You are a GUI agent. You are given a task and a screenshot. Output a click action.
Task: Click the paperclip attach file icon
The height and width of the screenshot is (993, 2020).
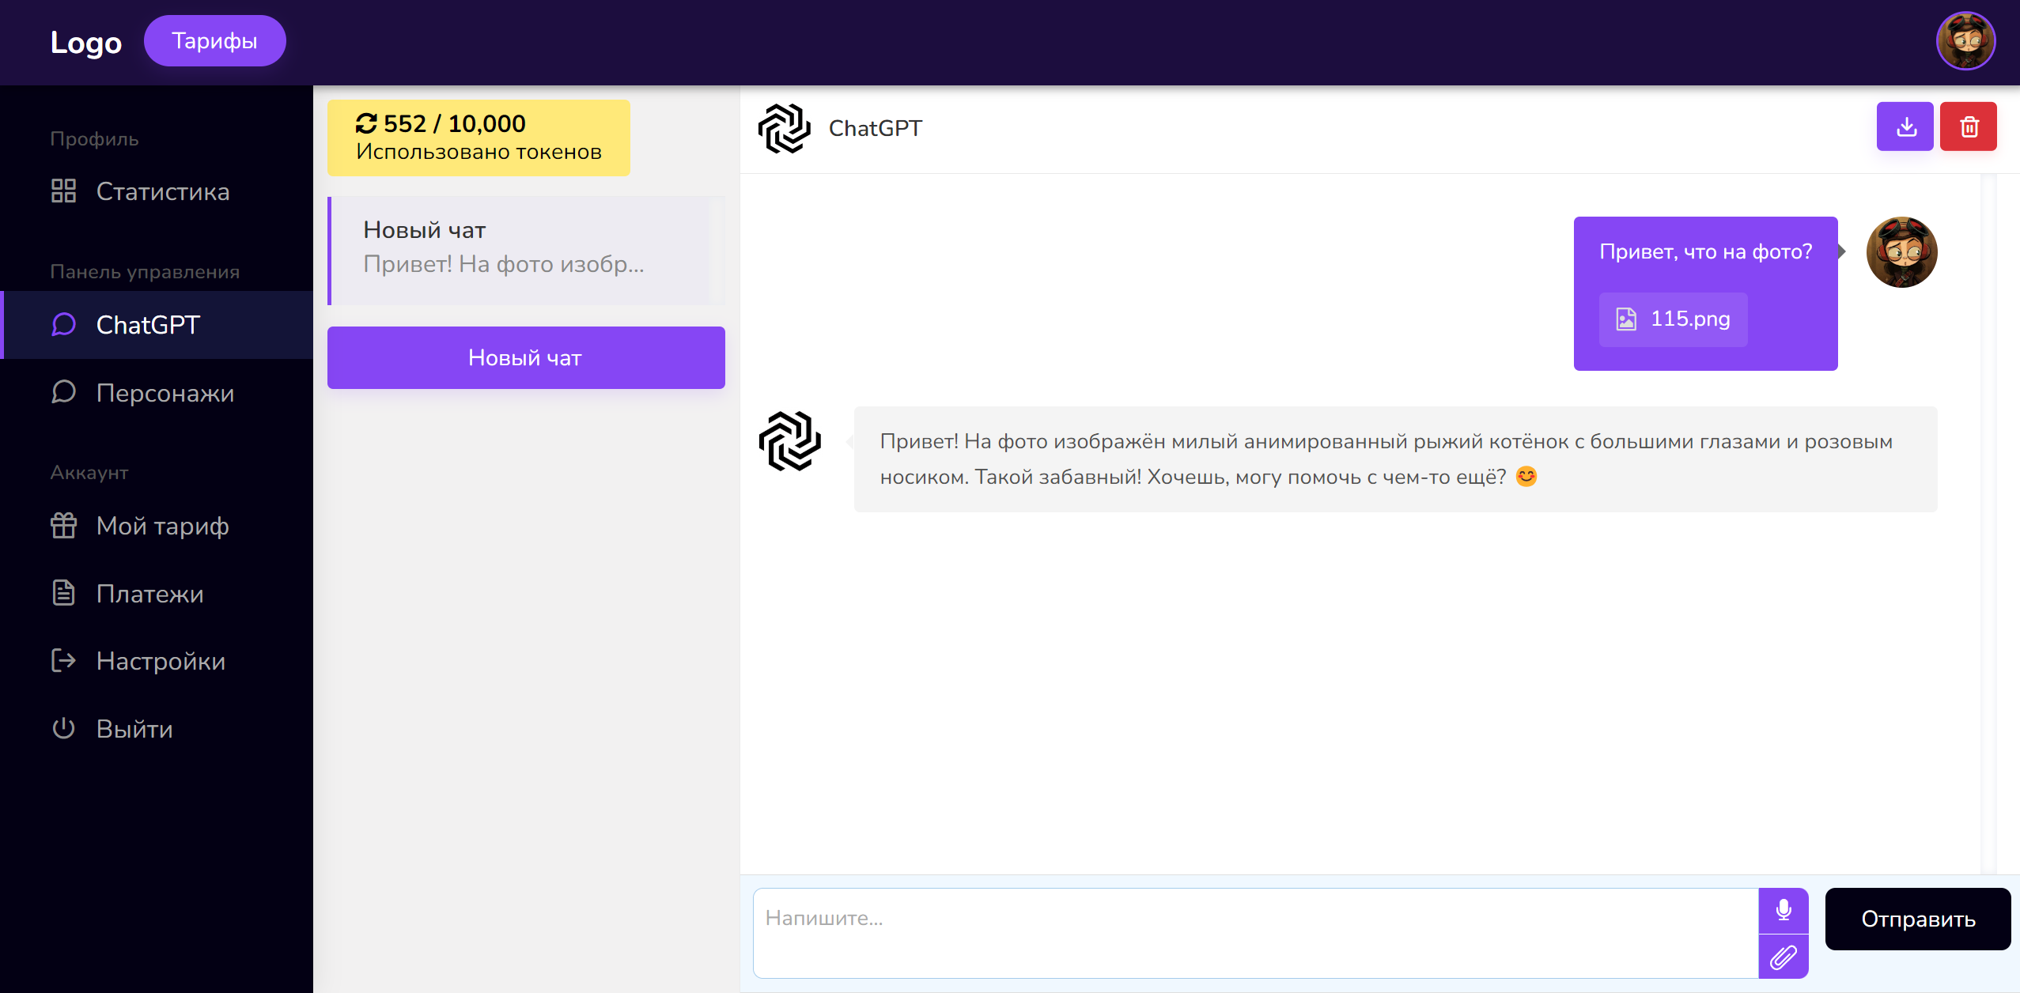(x=1783, y=957)
